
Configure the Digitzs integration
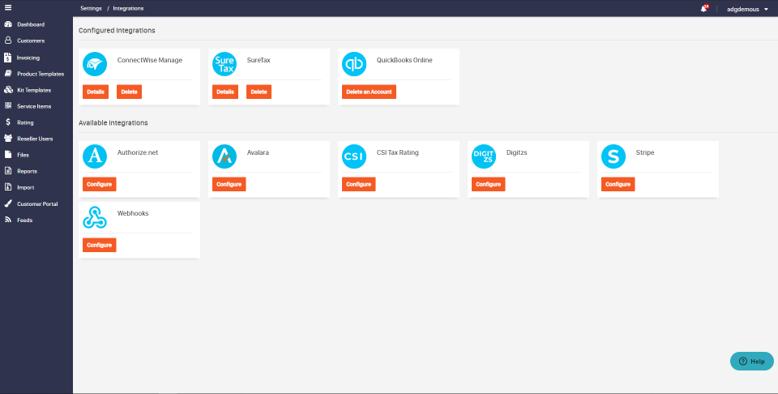point(488,184)
